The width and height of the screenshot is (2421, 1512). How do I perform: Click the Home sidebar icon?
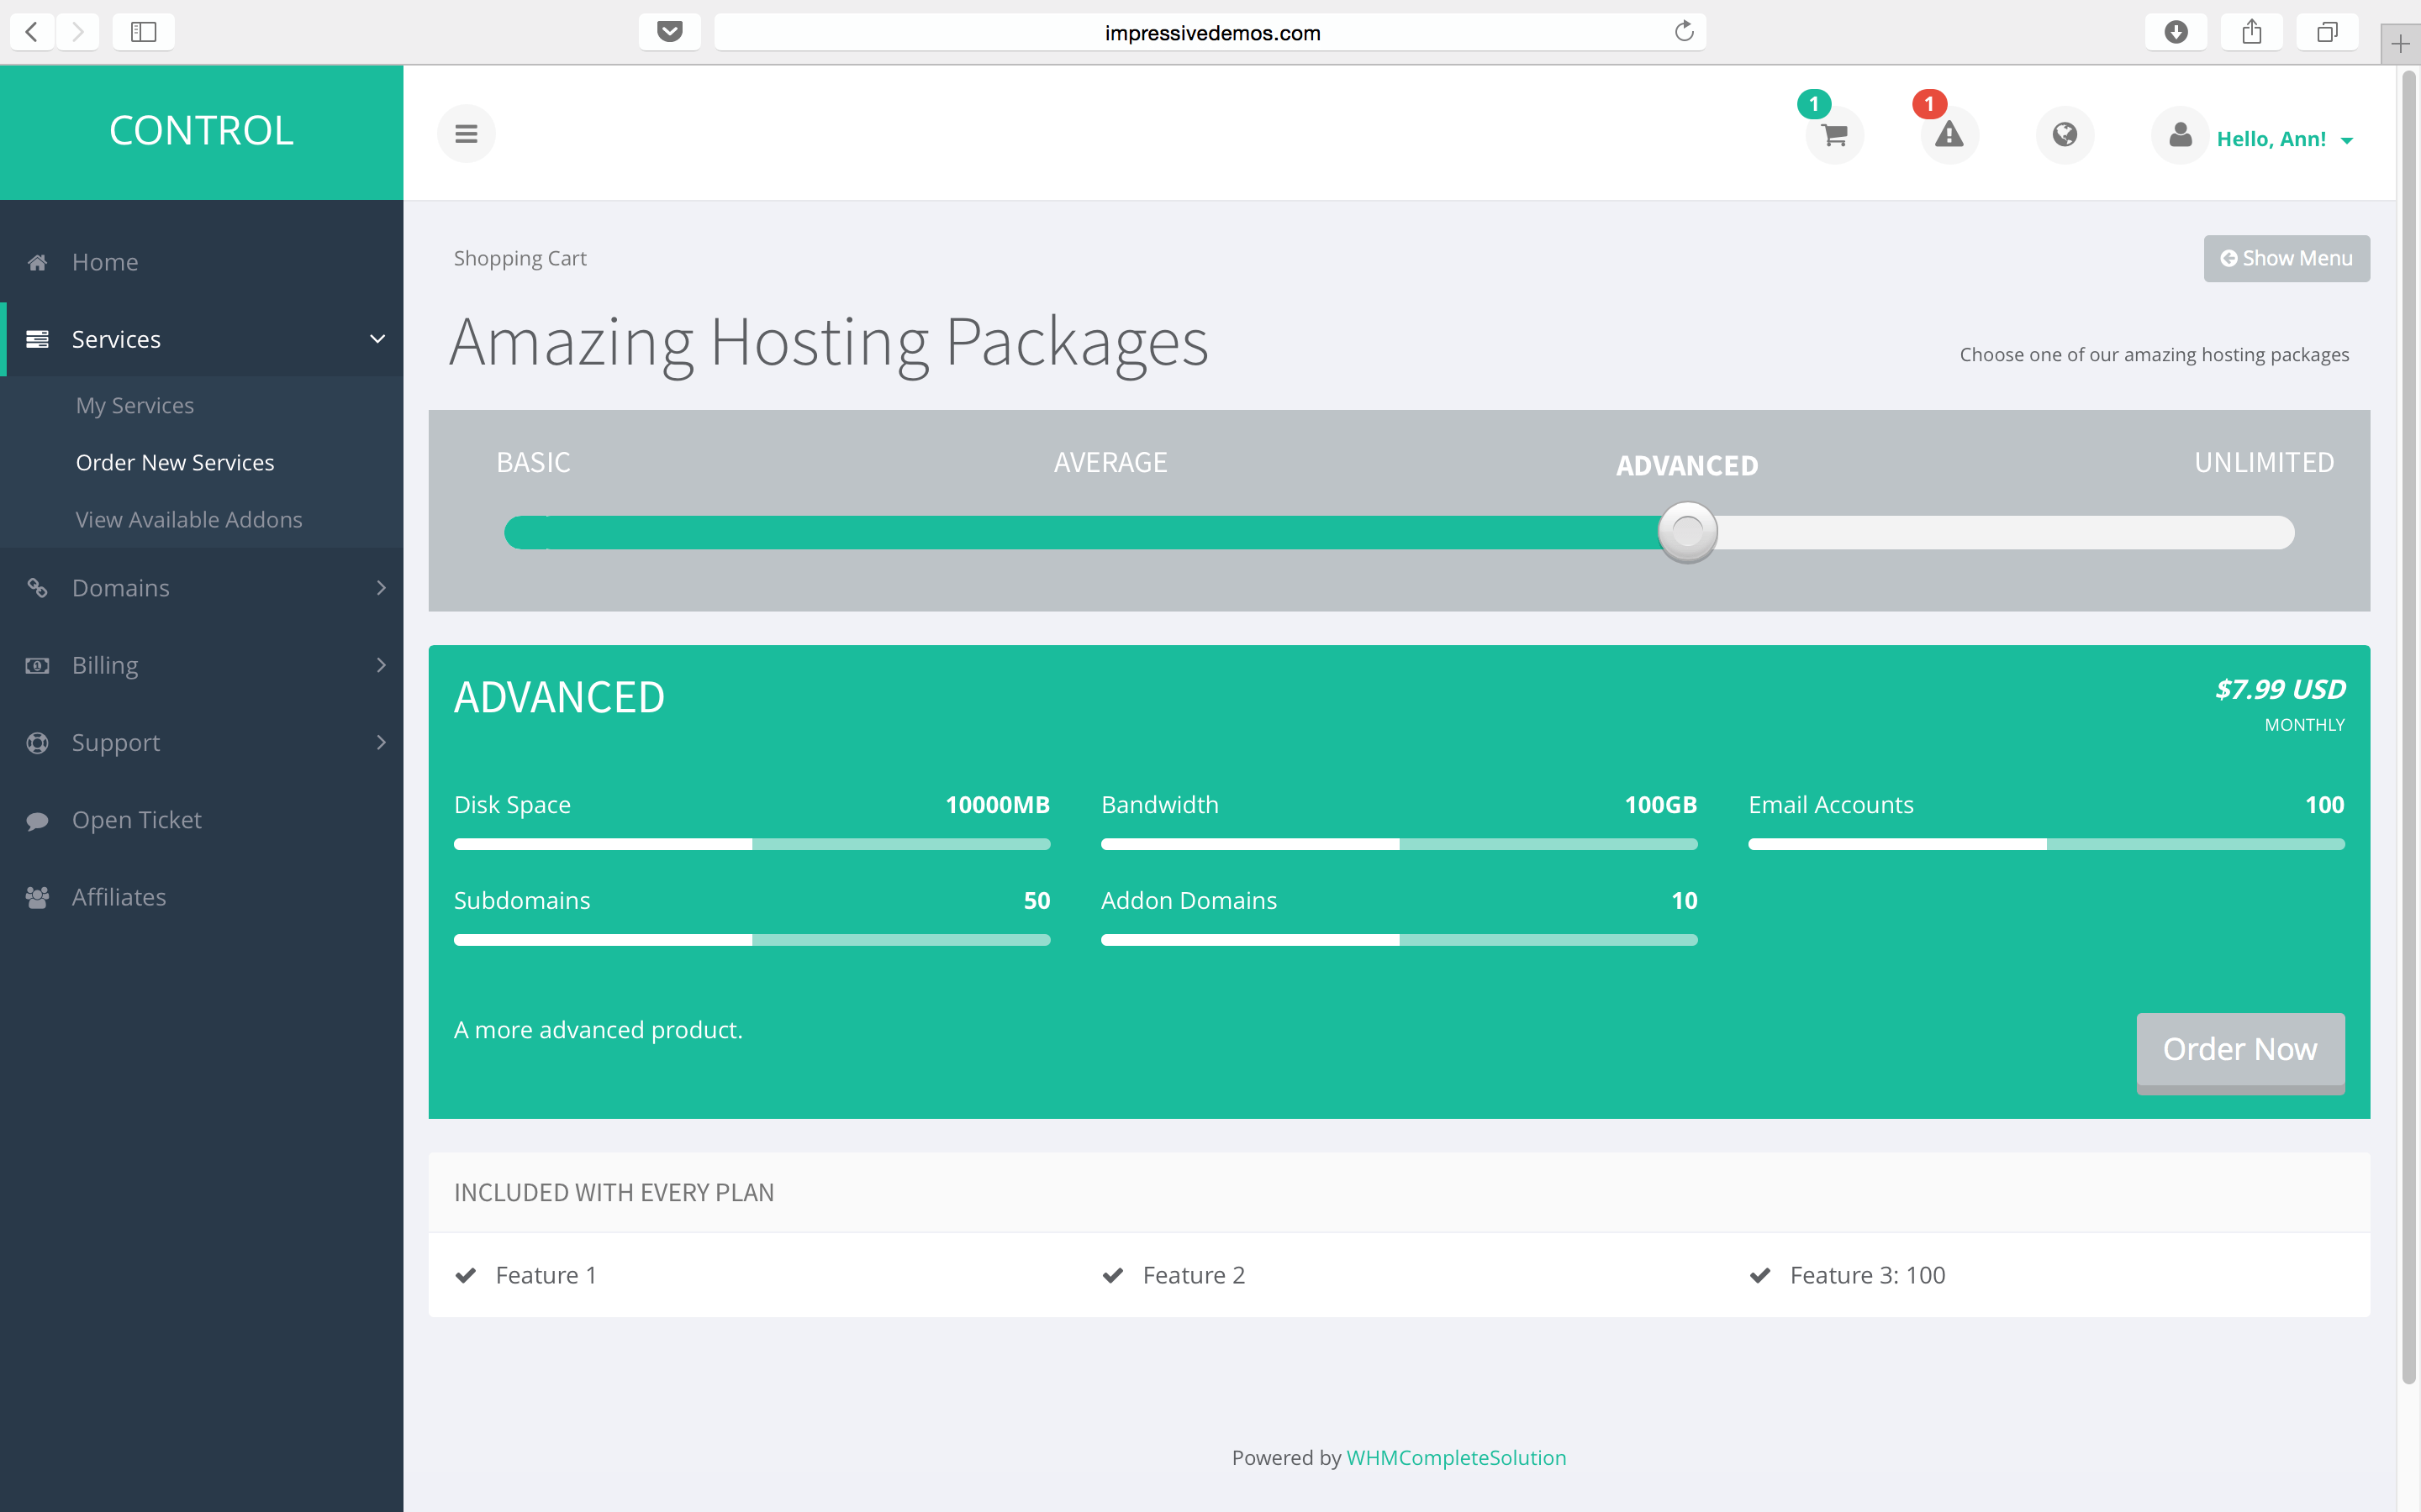[x=37, y=262]
